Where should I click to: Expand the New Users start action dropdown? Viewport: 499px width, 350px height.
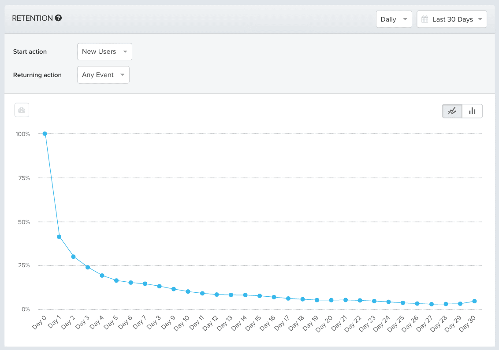(x=104, y=52)
